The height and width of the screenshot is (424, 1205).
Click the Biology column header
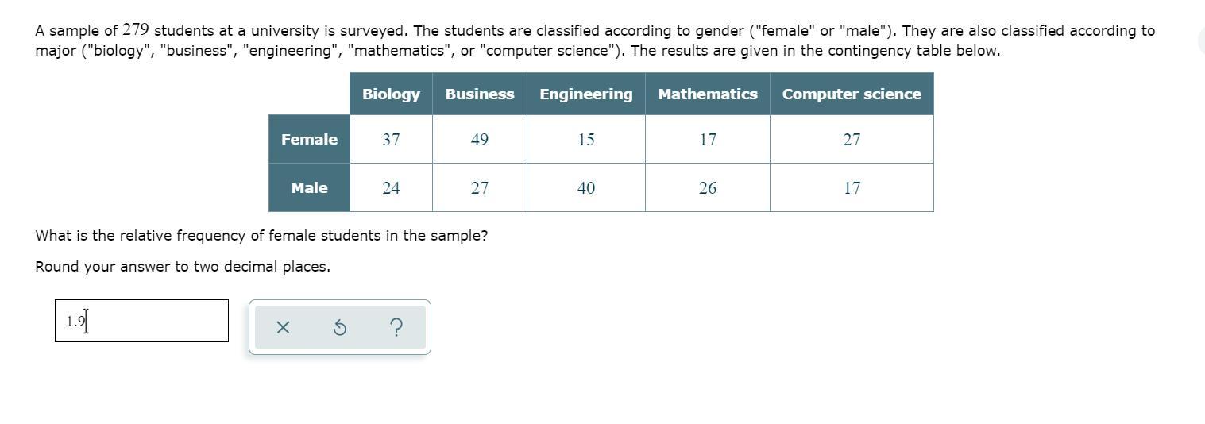point(391,94)
